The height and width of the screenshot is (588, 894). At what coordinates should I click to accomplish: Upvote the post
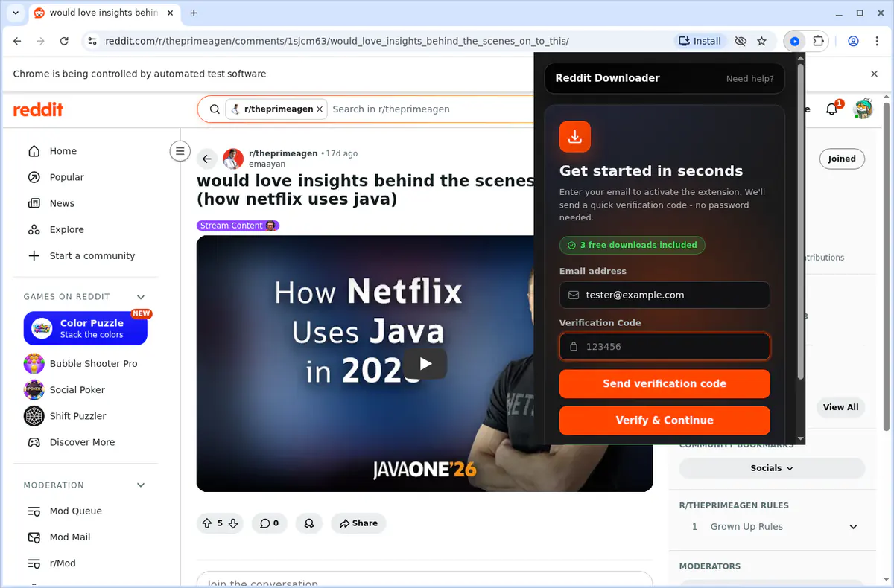pos(207,523)
